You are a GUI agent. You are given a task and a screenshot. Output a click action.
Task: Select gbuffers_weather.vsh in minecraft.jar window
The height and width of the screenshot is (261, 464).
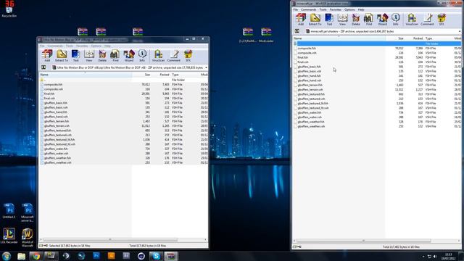[x=311, y=126]
